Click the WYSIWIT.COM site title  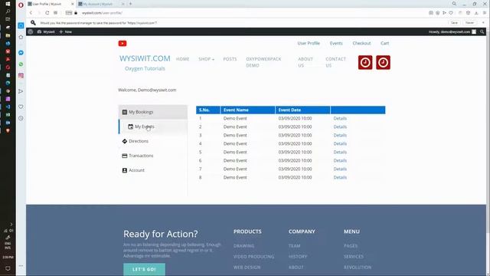coord(145,58)
